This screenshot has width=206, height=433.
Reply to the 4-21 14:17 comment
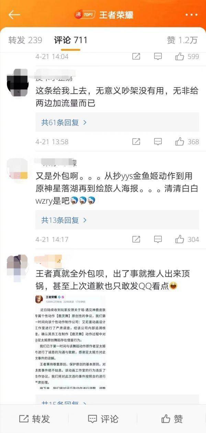[158, 239]
